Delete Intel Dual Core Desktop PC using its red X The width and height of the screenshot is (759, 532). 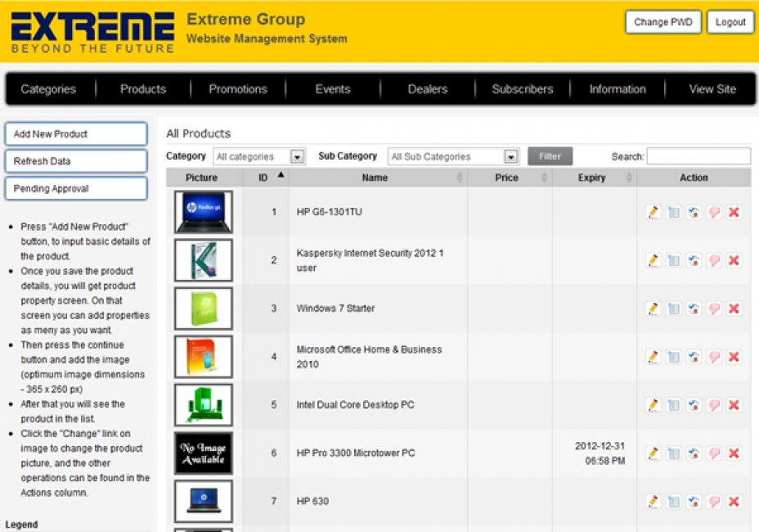pos(734,404)
